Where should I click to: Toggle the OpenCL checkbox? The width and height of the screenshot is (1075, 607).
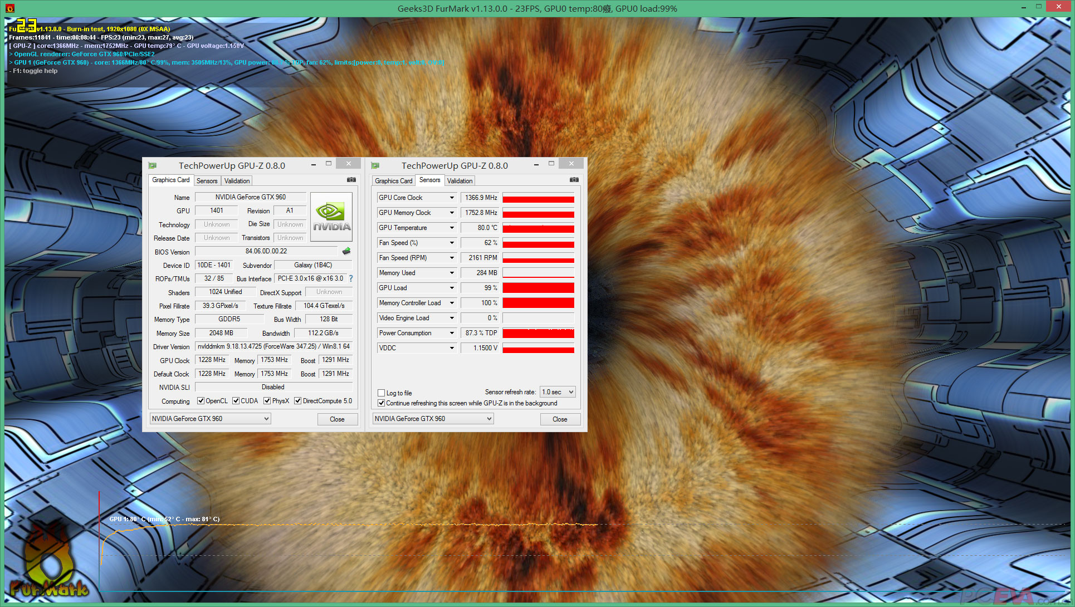click(x=201, y=401)
